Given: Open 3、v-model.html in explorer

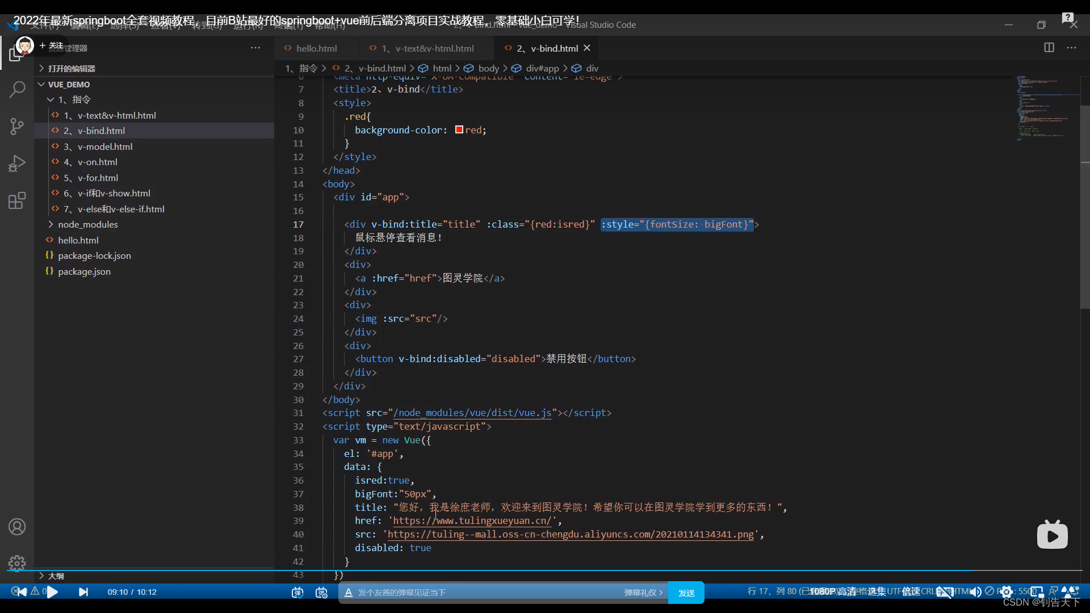Looking at the screenshot, I should (154, 146).
